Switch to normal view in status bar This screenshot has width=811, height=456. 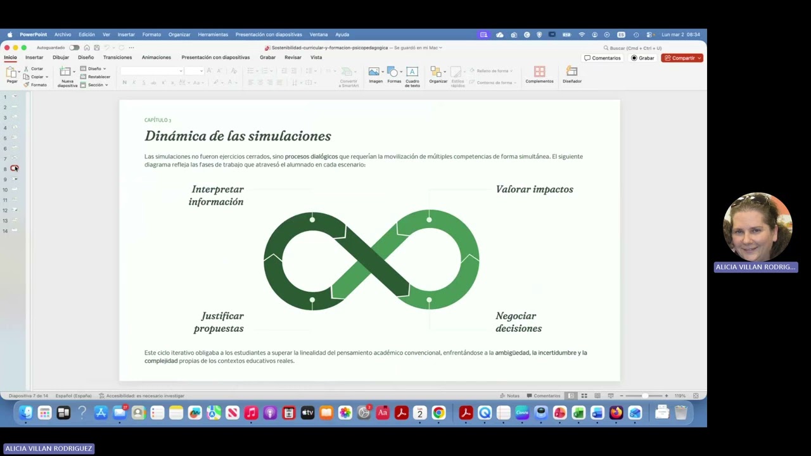(571, 396)
